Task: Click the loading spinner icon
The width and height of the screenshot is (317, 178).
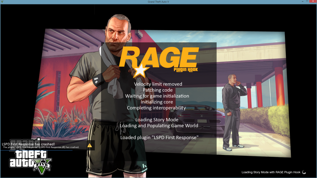Action: pos(304,172)
